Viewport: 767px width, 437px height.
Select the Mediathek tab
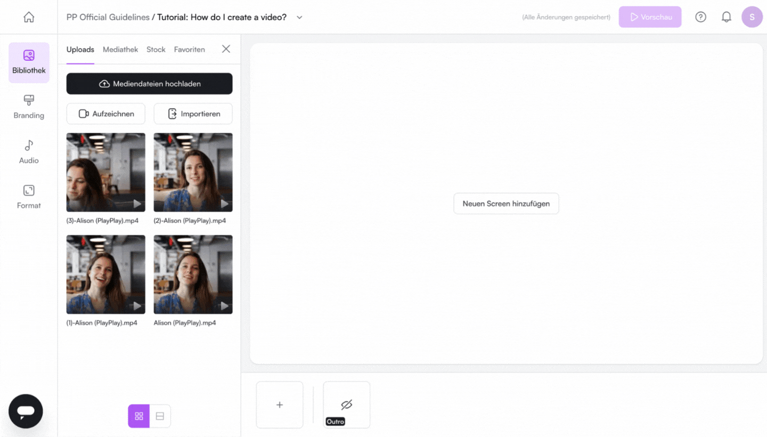click(x=120, y=50)
